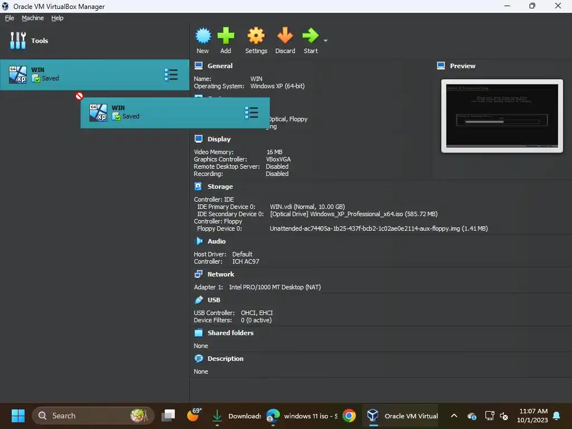
Task: Open the Help menu
Action: point(58,18)
